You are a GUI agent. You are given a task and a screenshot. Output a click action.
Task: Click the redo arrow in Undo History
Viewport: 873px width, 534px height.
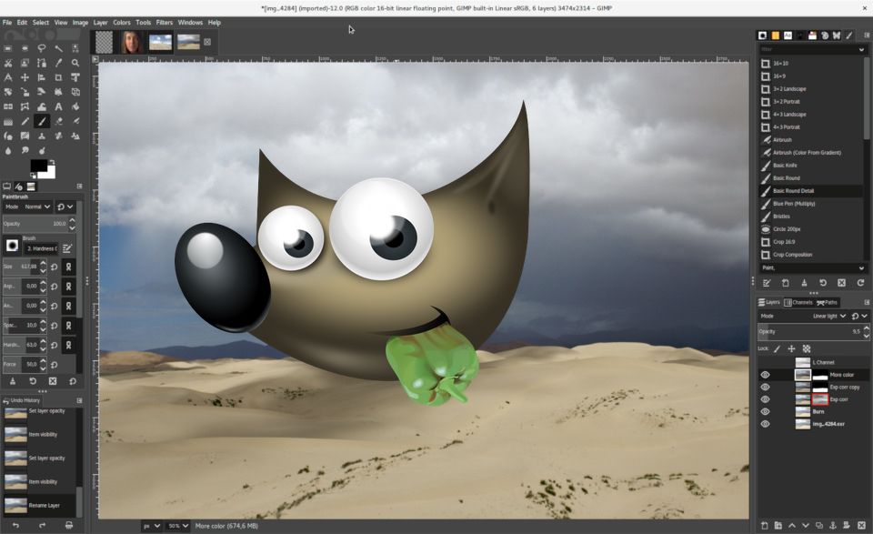point(43,525)
